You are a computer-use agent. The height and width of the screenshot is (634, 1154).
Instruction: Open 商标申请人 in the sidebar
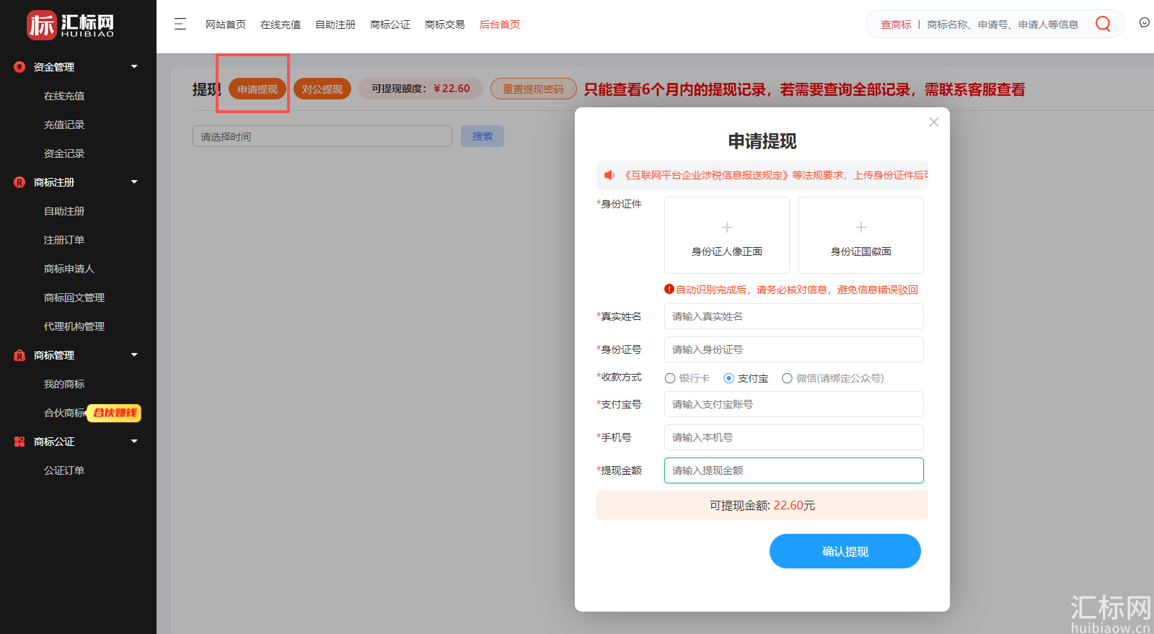69,269
